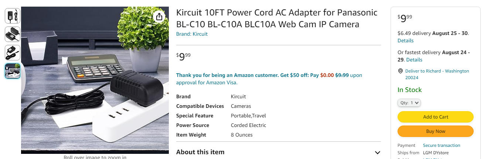Image resolution: width=484 pixels, height=159 pixels.
Task: Click the Kircuit 10FT Power Cord title
Action: [x=277, y=18]
